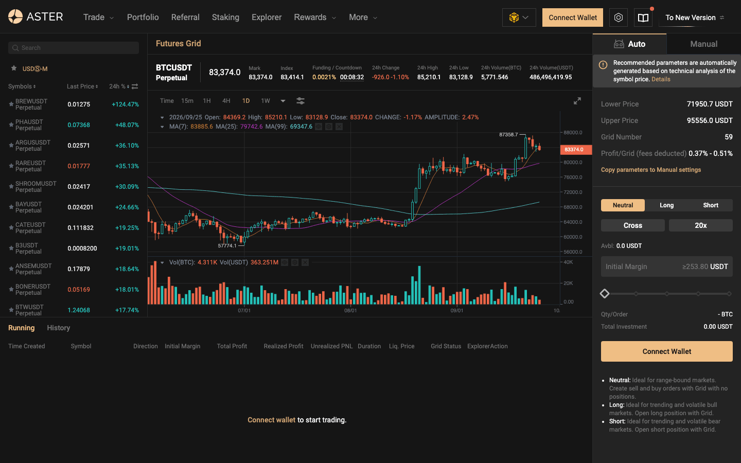
Task: Open the BNB chain network selector
Action: 519,17
